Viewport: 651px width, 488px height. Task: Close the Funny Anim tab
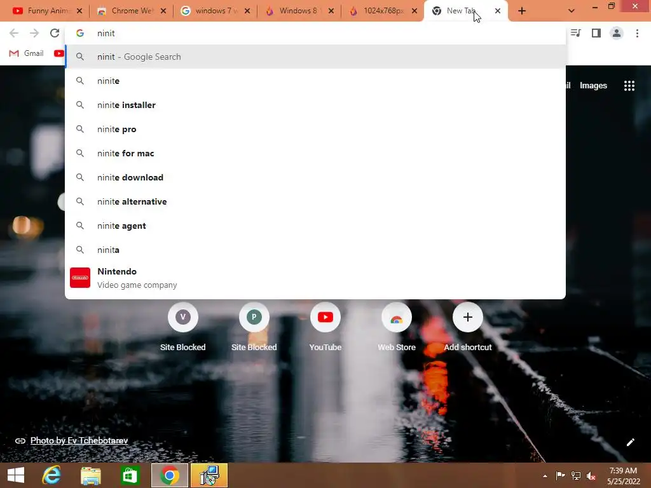pos(79,11)
